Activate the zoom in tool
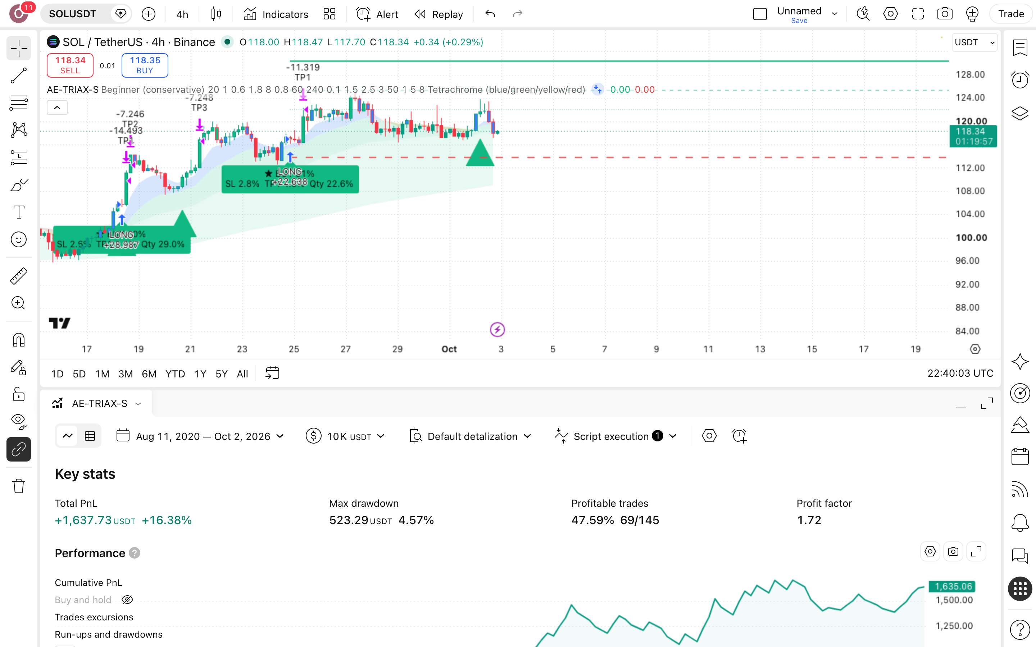 18,303
